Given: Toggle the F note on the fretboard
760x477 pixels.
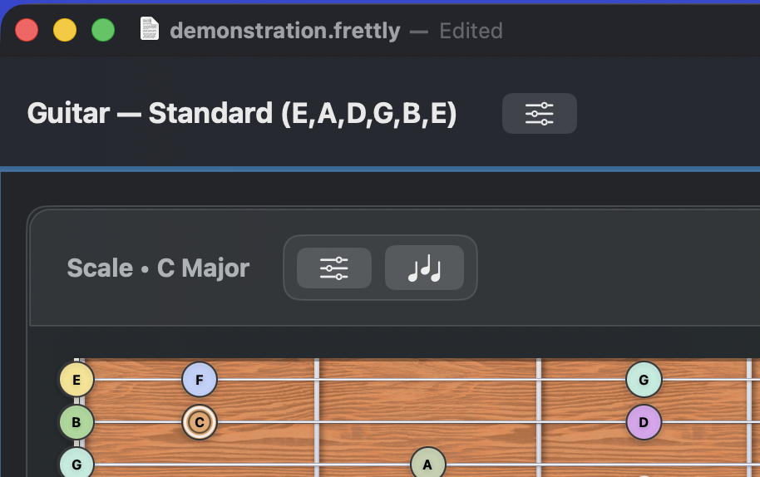Looking at the screenshot, I should tap(200, 380).
